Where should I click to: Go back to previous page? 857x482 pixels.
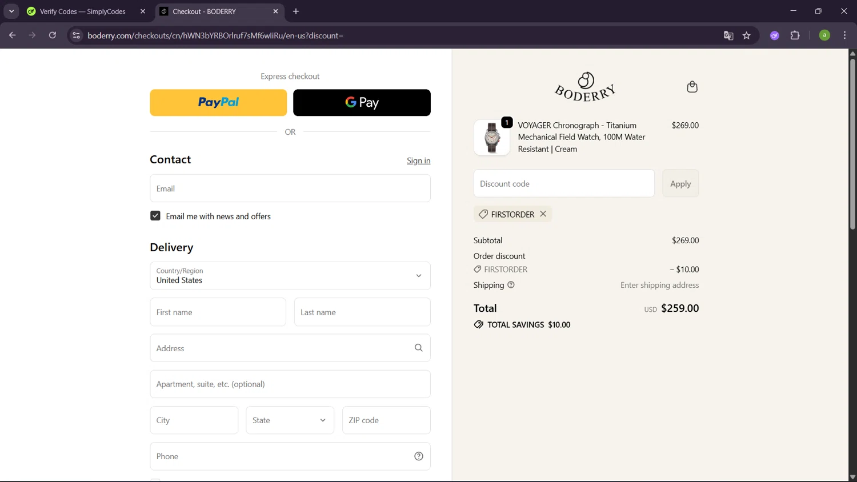13,35
